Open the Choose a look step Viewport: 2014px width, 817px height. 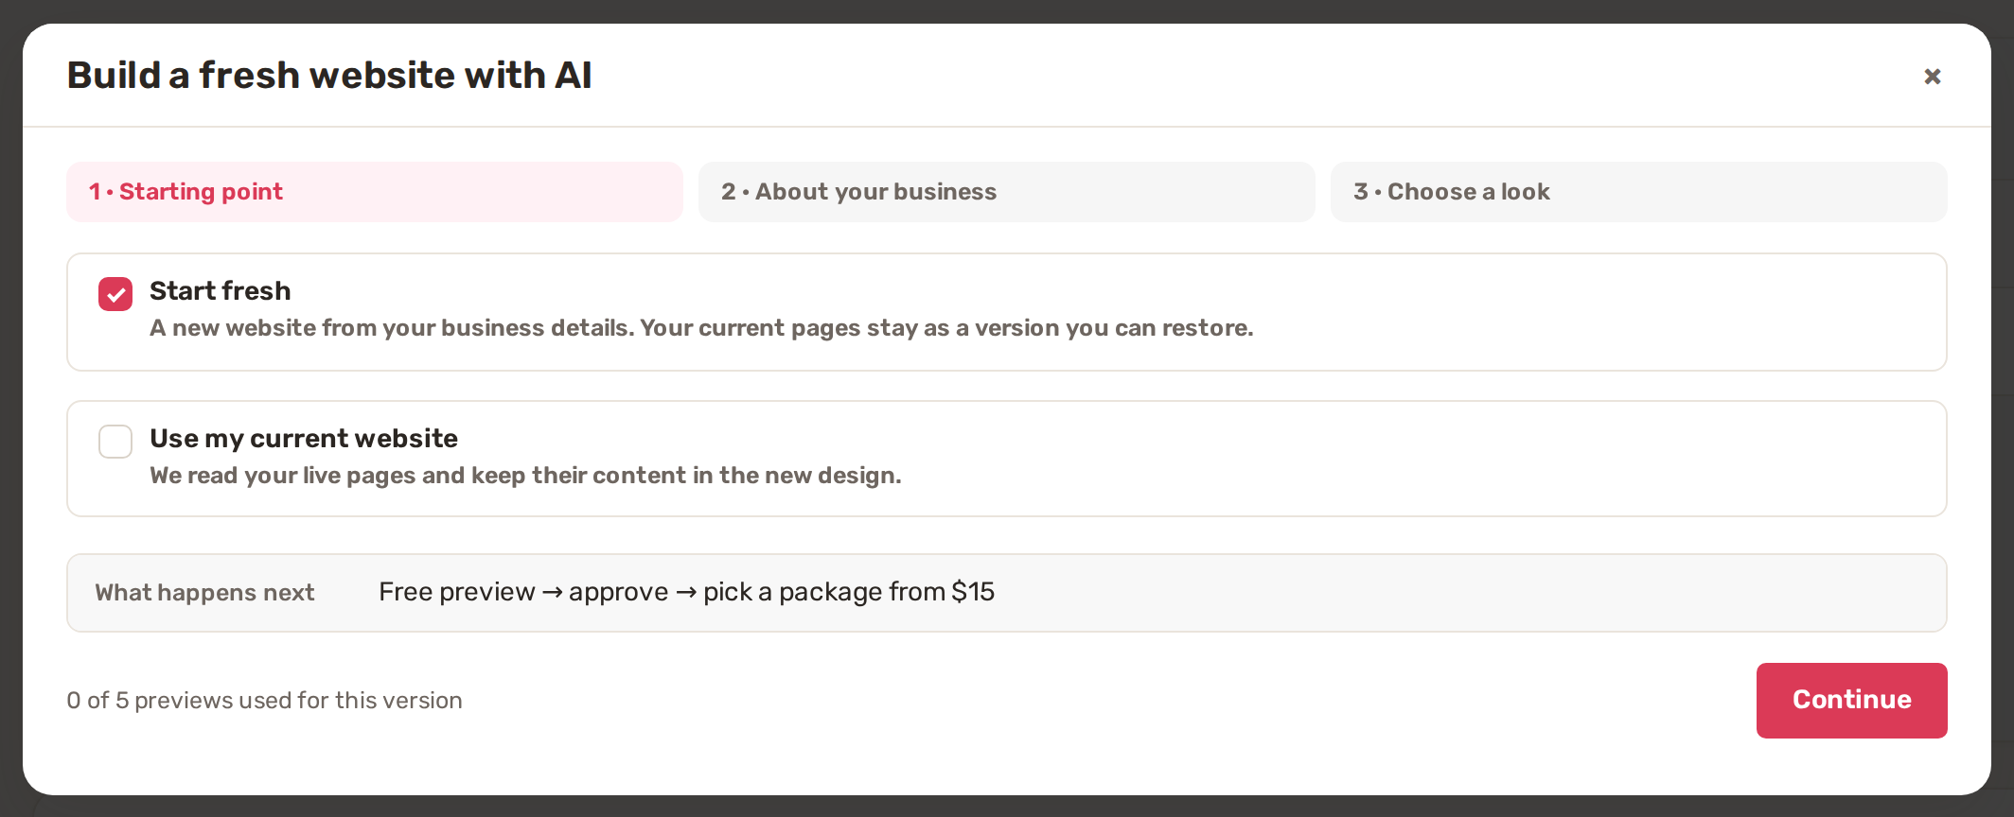[1639, 192]
